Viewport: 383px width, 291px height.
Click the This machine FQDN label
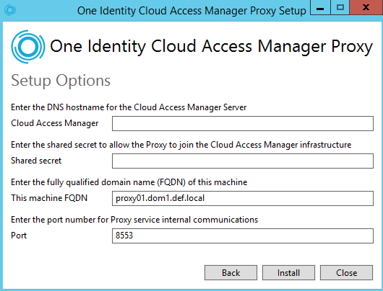point(49,198)
